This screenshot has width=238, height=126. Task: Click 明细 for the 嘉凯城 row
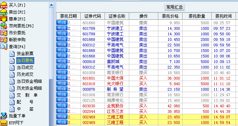point(62,61)
